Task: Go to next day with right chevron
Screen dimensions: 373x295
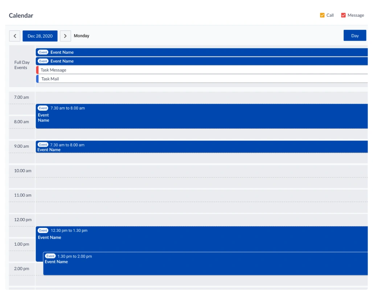Action: (65, 36)
